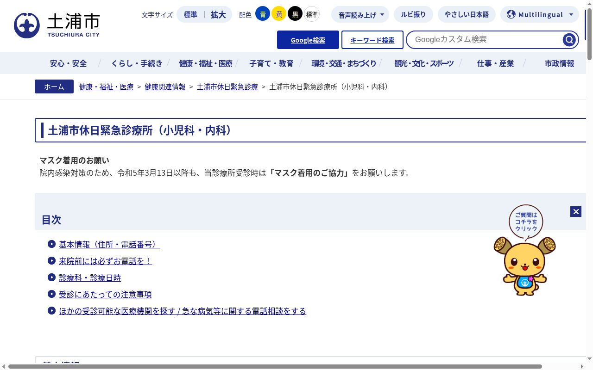Set text size to 拡大
Screen dimensions: 593x370
point(218,14)
